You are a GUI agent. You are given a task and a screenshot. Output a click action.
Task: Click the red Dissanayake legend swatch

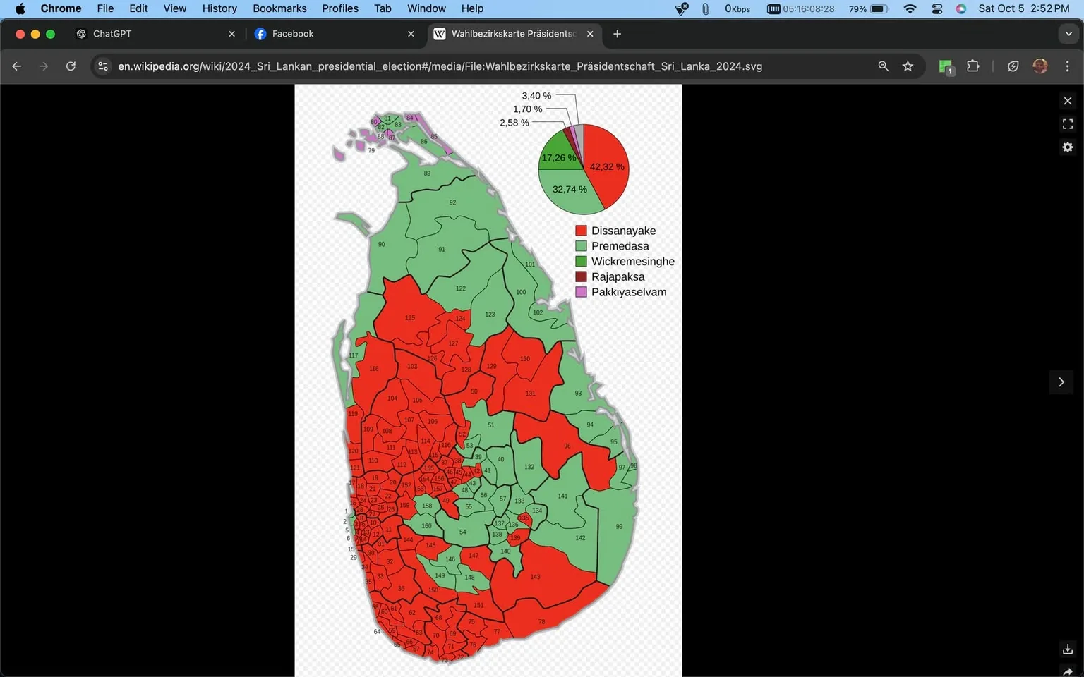coord(580,230)
